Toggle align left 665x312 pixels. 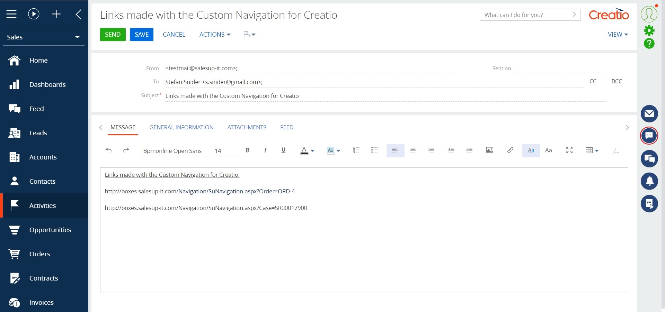tap(395, 150)
